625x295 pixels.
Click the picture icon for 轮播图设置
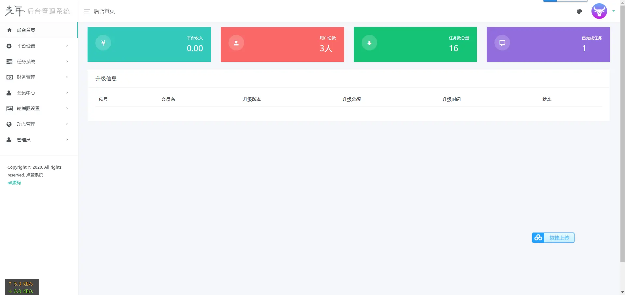(x=9, y=108)
